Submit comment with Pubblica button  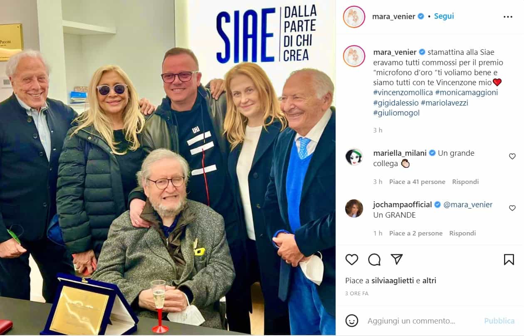[x=499, y=321]
